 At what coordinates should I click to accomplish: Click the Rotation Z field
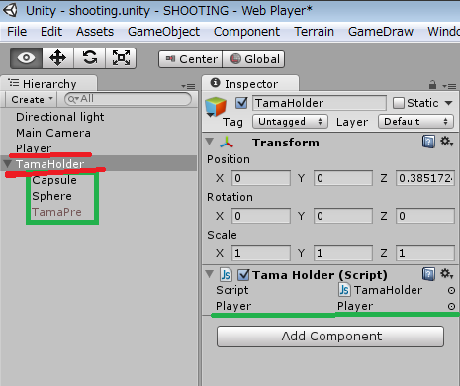click(x=425, y=216)
